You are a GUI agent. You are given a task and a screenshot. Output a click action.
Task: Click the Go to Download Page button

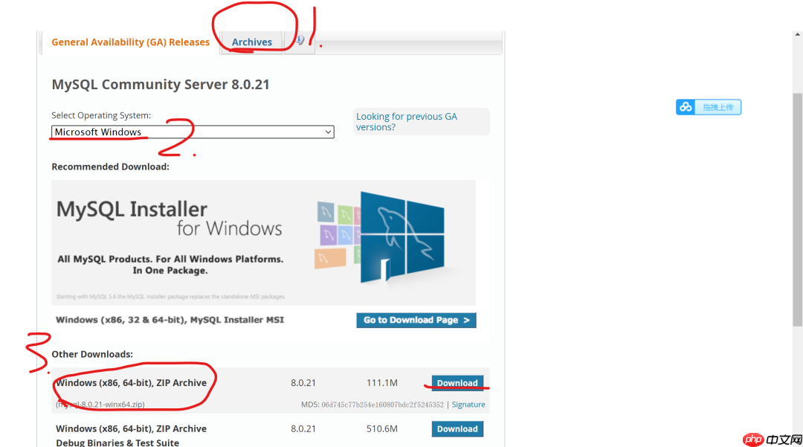(416, 320)
